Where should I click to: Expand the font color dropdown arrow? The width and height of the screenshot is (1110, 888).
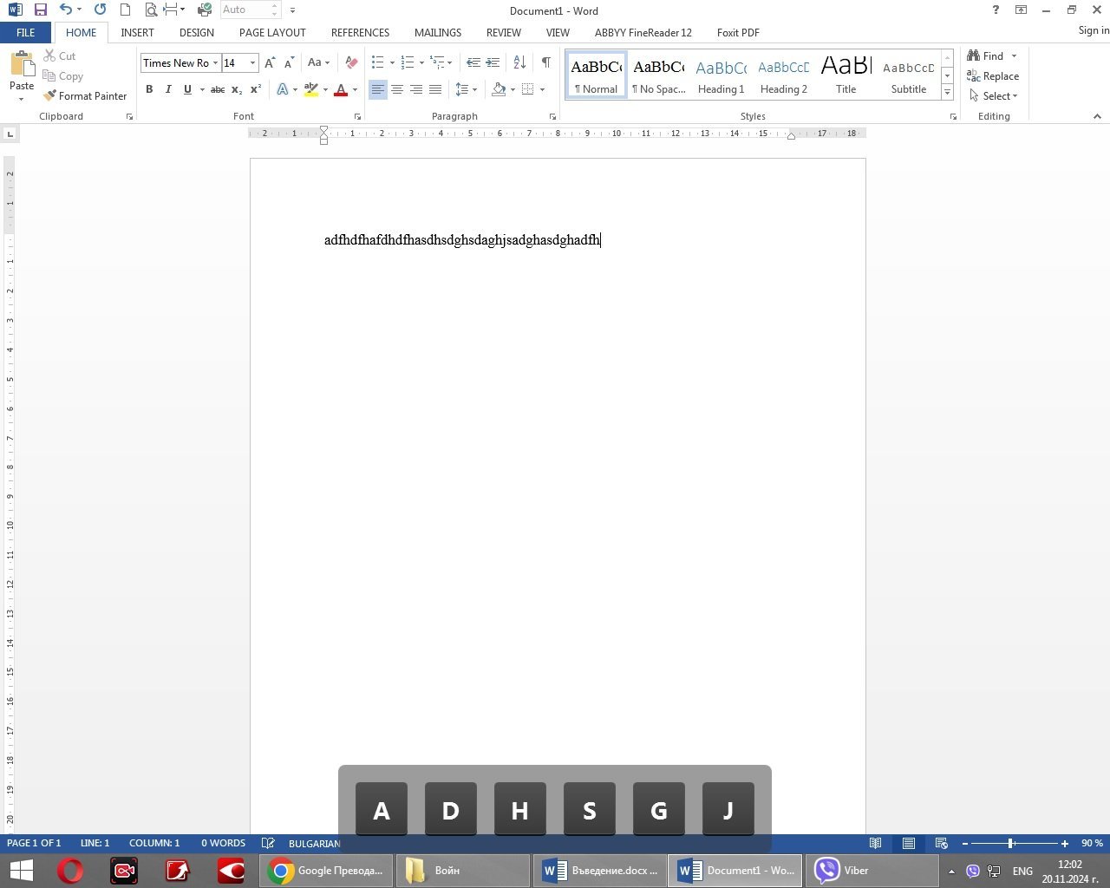coord(355,89)
